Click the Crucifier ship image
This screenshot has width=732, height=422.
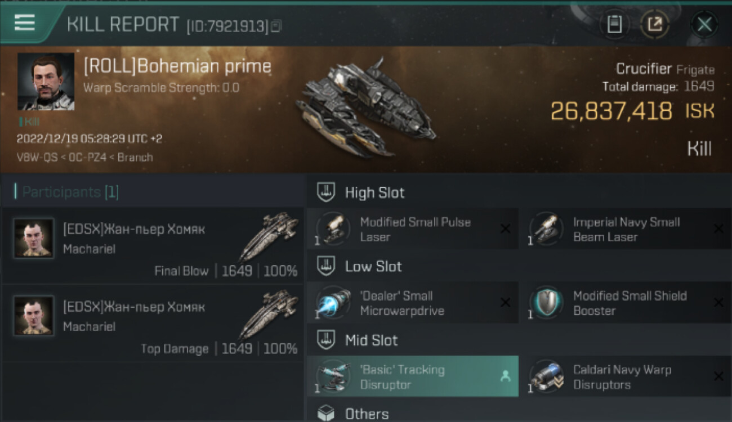365,107
